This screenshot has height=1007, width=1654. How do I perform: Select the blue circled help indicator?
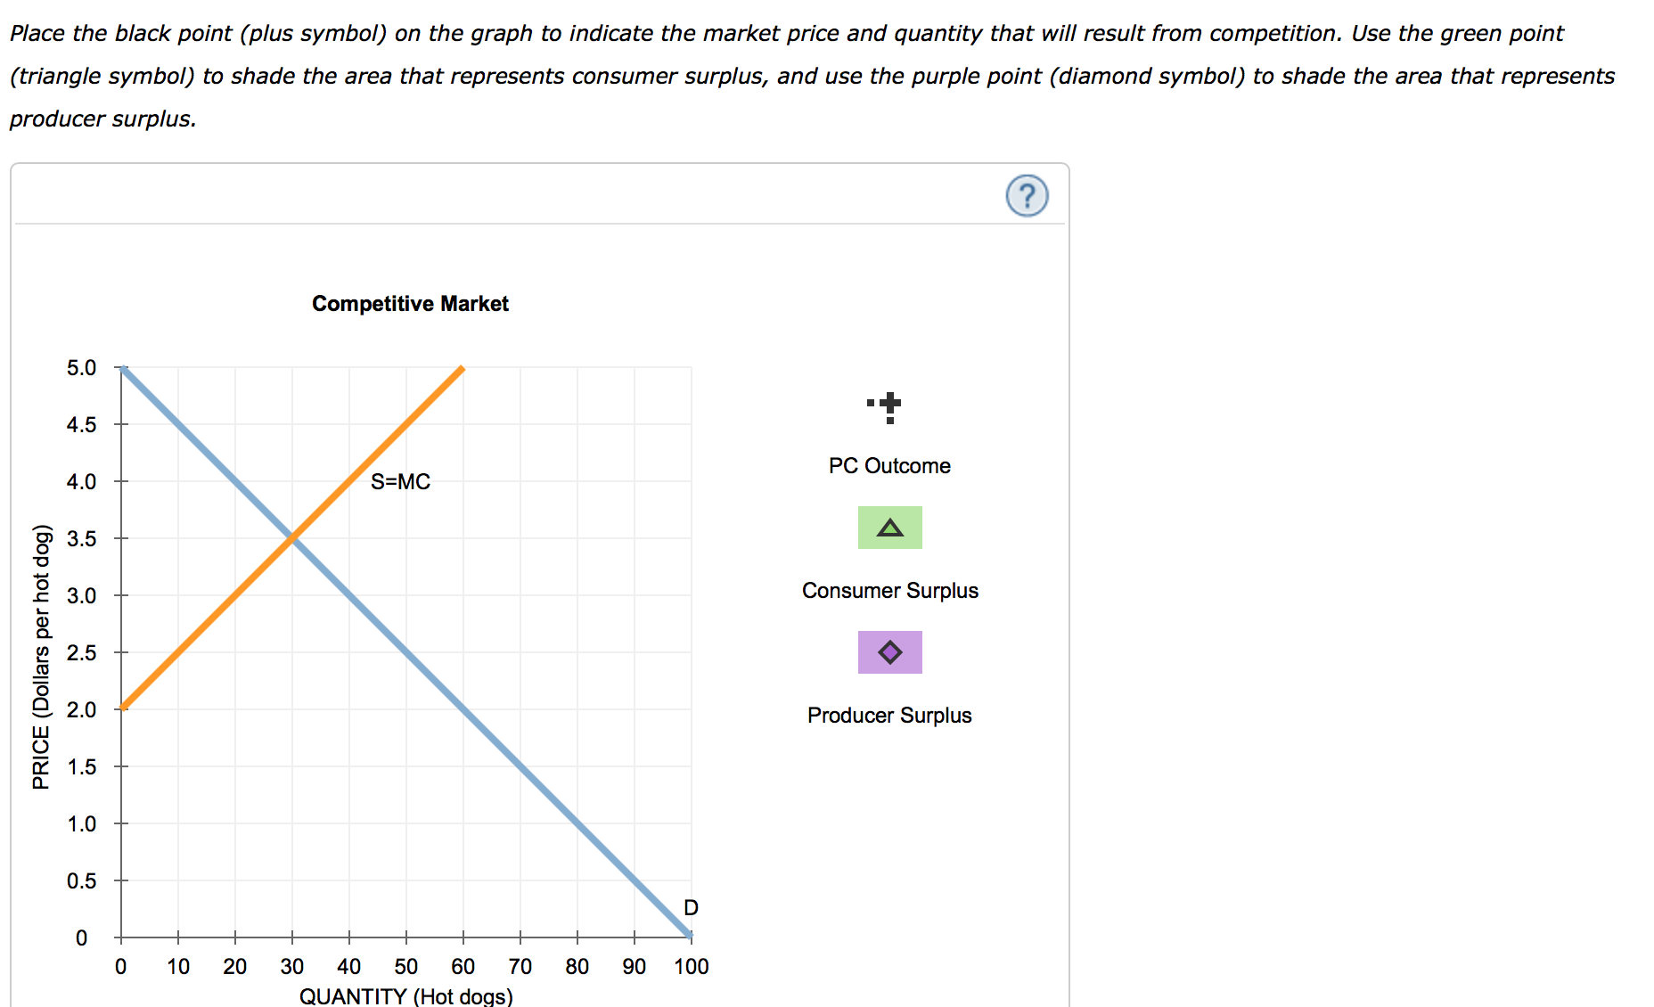click(1027, 194)
